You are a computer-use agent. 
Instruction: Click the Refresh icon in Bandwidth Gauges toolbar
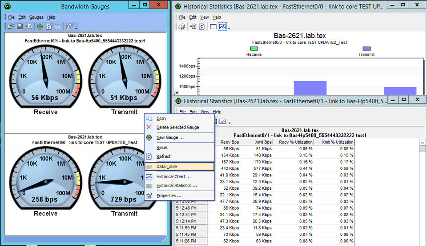pos(49,27)
